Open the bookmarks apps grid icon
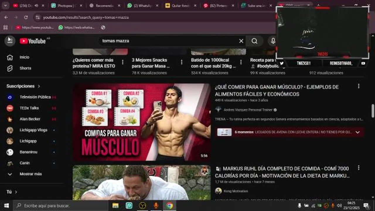Screen dimensions: 375x211 (5, 27)
